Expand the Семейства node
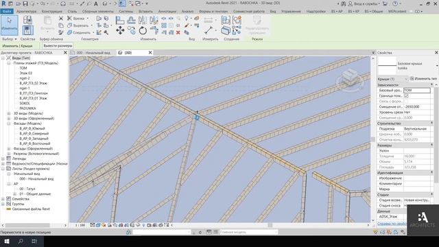The height and width of the screenshot is (247, 439). coord(3,199)
